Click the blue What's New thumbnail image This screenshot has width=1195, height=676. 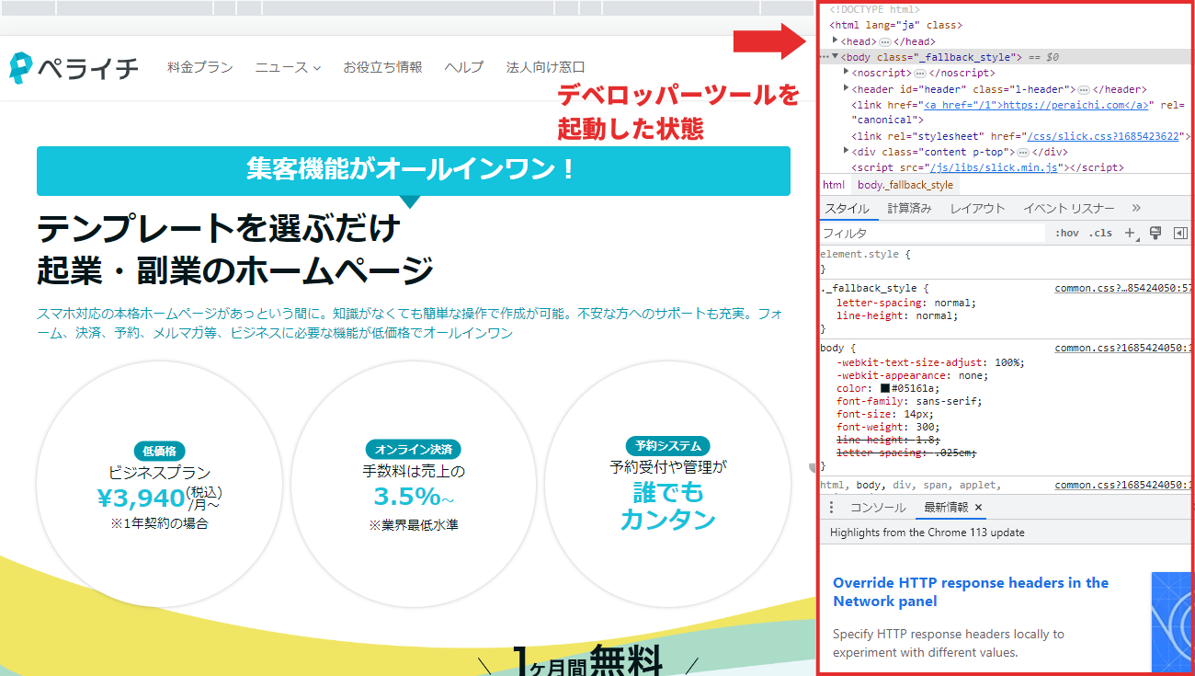(1171, 622)
